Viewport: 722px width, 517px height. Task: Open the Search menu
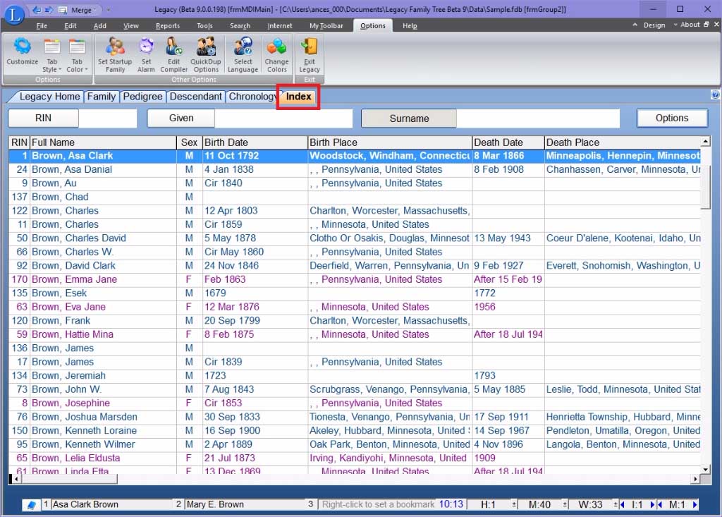[240, 26]
